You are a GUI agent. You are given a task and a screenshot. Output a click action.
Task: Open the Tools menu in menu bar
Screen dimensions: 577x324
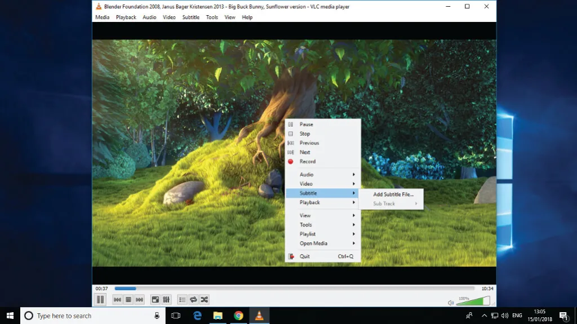click(212, 17)
